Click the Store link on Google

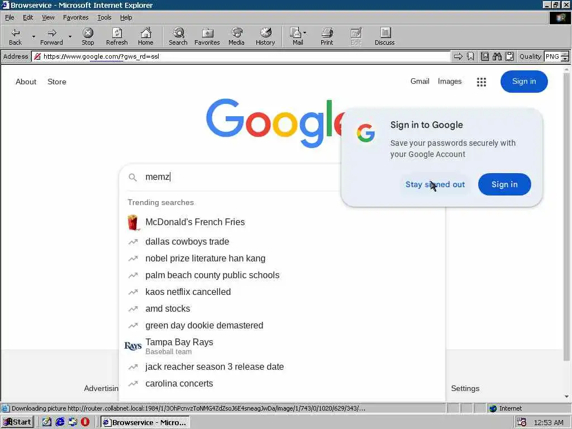[x=57, y=82]
